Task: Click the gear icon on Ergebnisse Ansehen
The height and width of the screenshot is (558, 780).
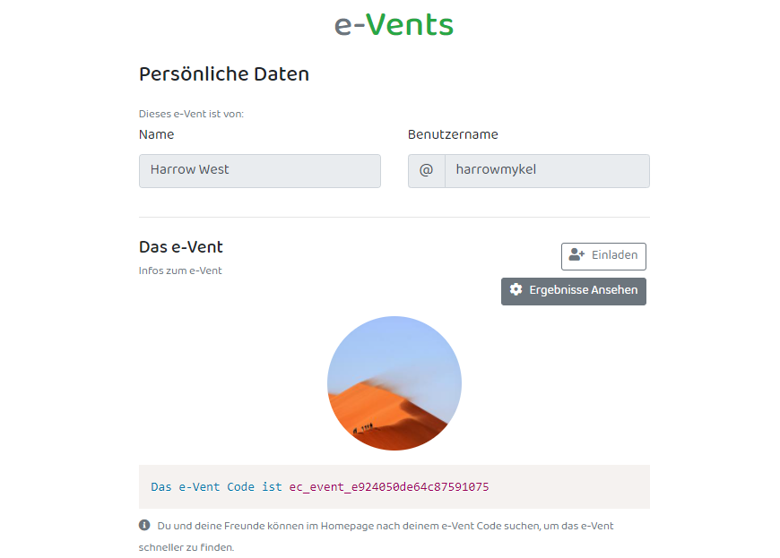Action: pos(516,289)
